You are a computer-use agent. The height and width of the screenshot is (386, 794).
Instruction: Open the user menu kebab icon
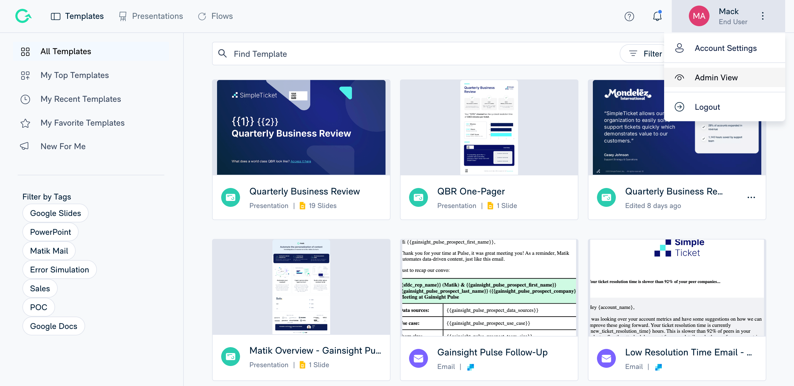(762, 16)
